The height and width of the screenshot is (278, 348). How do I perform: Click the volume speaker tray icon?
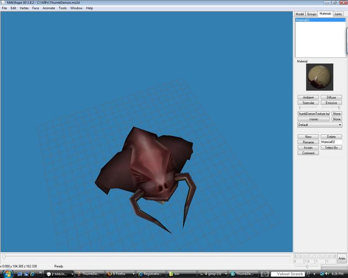(x=327, y=274)
